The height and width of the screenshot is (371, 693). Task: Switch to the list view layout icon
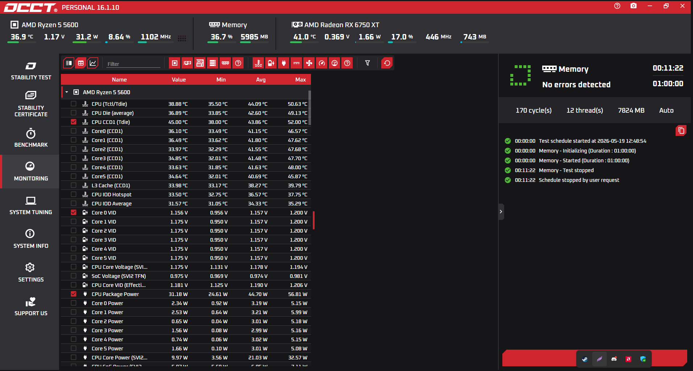pyautogui.click(x=69, y=63)
